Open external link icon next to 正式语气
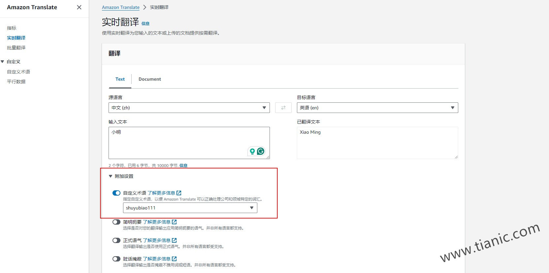The image size is (549, 273). point(174,240)
